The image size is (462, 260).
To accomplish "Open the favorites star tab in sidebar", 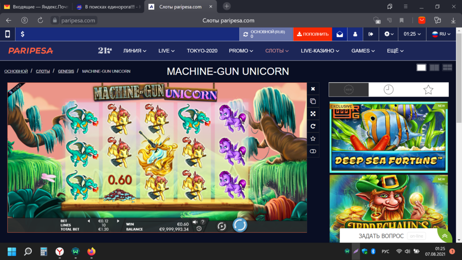I will pyautogui.click(x=428, y=90).
